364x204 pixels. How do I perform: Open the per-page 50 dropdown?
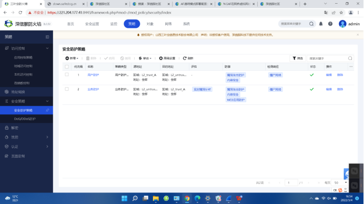340,182
